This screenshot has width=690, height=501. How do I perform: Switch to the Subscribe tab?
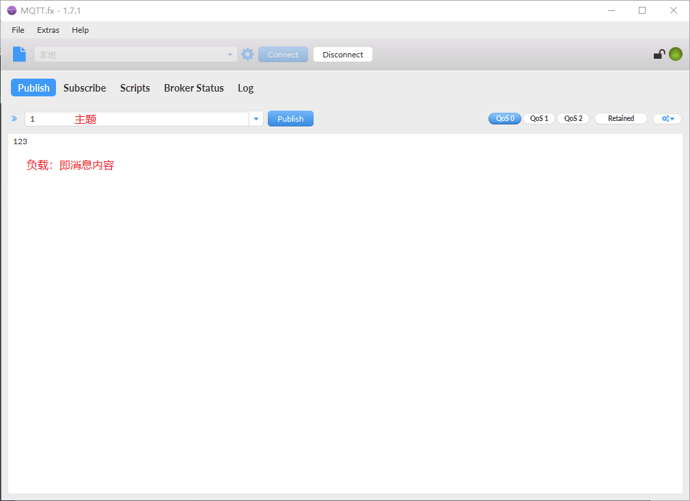(x=85, y=88)
